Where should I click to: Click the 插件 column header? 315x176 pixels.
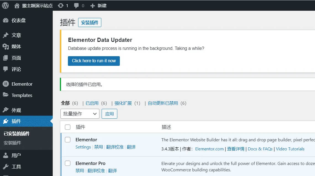[80, 127]
